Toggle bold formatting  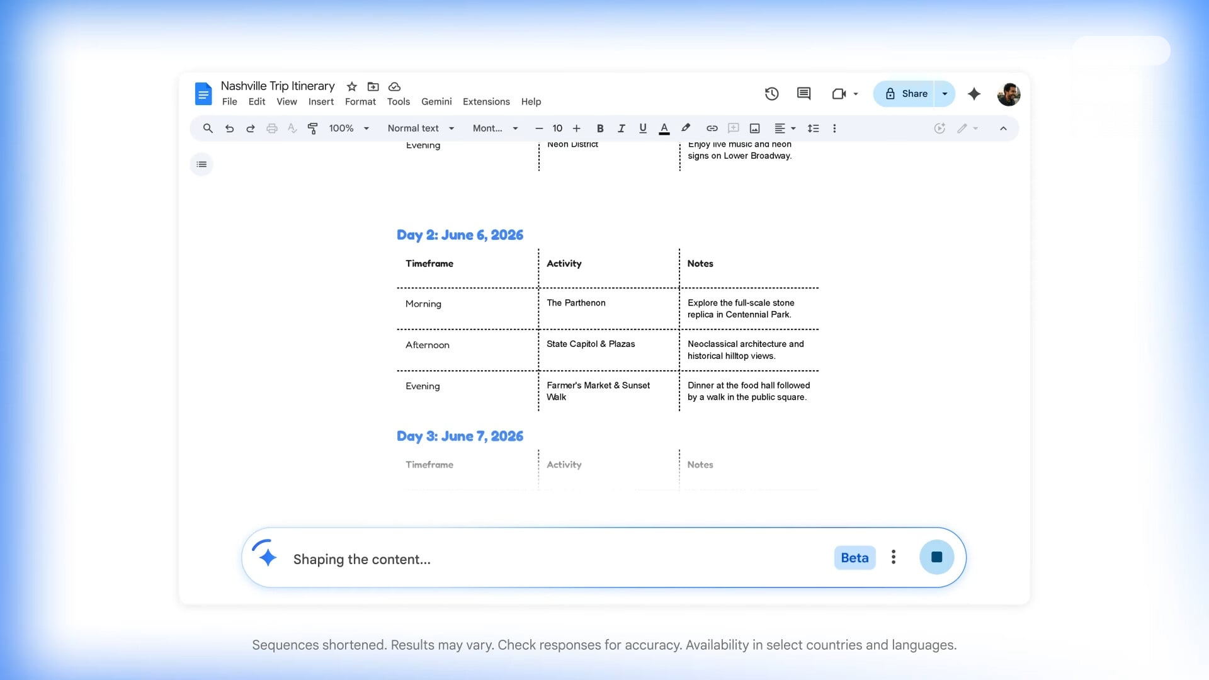point(600,128)
